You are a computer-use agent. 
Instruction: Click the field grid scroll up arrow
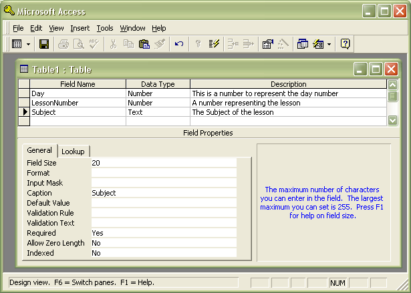tap(393, 85)
